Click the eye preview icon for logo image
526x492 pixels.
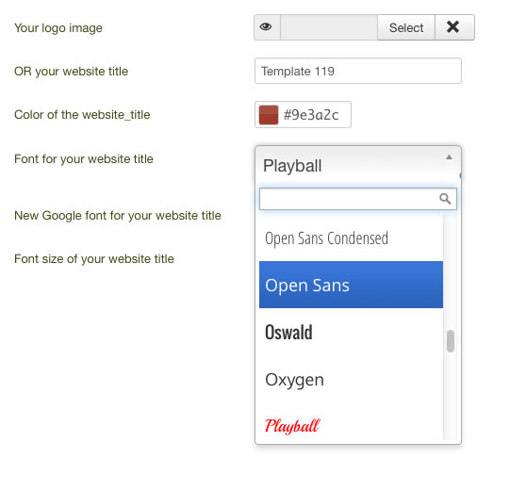point(267,27)
